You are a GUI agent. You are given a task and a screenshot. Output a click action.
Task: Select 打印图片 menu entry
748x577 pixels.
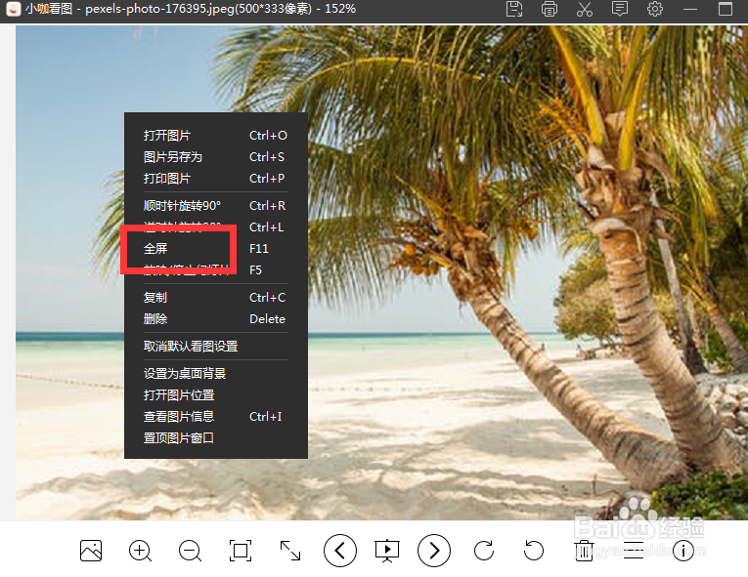[216, 179]
